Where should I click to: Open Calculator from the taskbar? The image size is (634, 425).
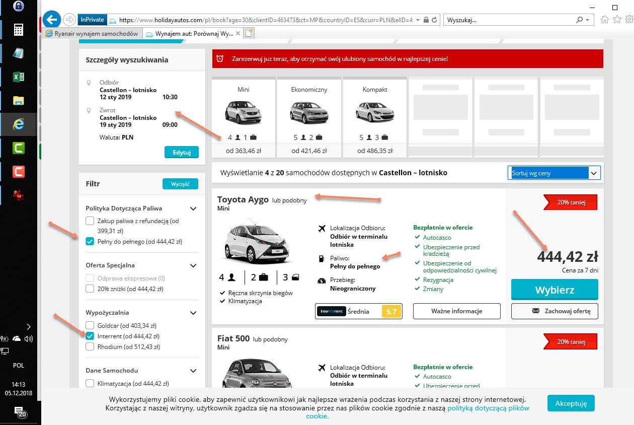tap(18, 30)
